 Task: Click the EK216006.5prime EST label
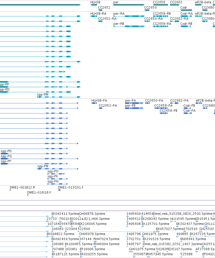point(93,224)
